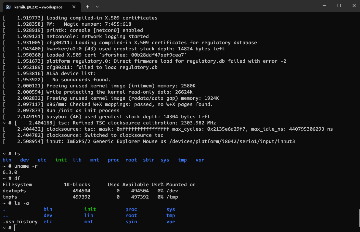
Task: Click the 'Mounted on' column header
Action: tap(181, 185)
